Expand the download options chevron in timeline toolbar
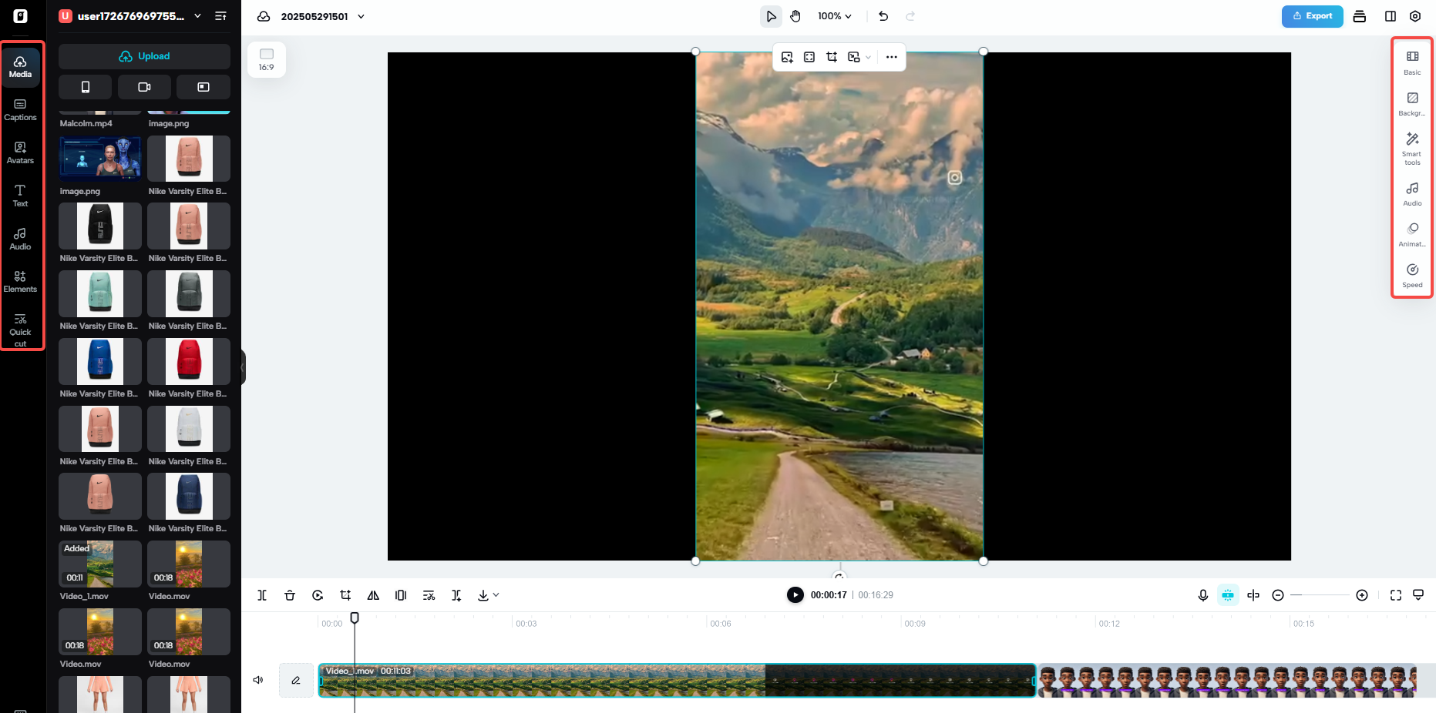Screen dimensions: 1436x713 click(496, 595)
